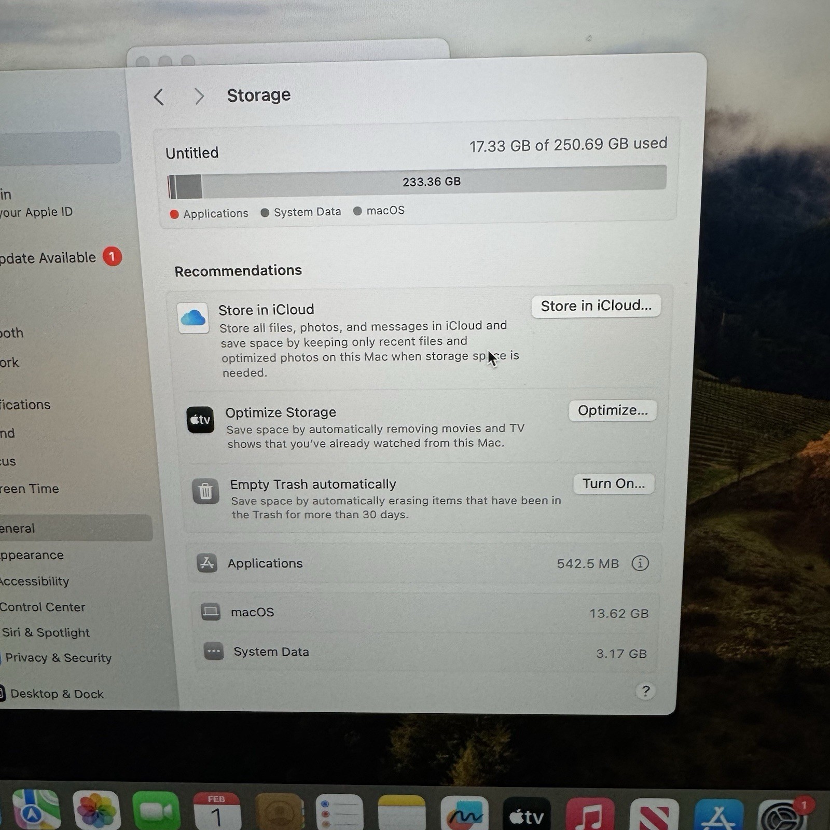This screenshot has height=830, width=830.
Task: Select the System Data storage row label
Action: [x=271, y=652]
